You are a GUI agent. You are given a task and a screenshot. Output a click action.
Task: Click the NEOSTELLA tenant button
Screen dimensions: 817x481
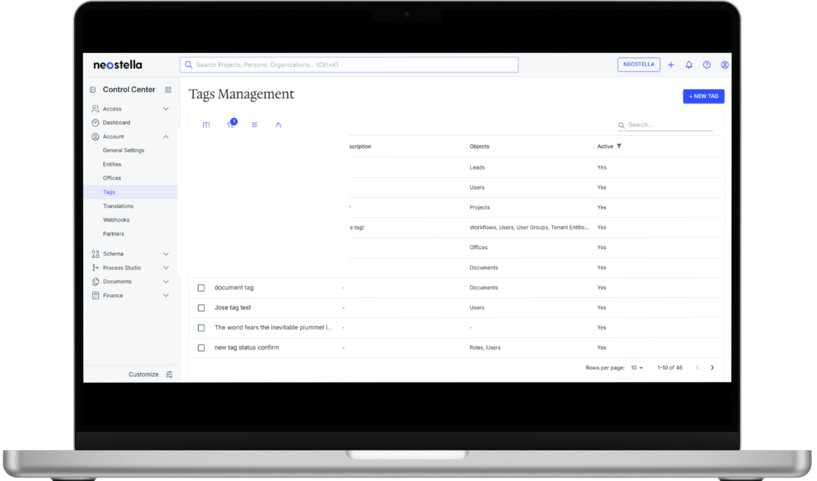[638, 65]
